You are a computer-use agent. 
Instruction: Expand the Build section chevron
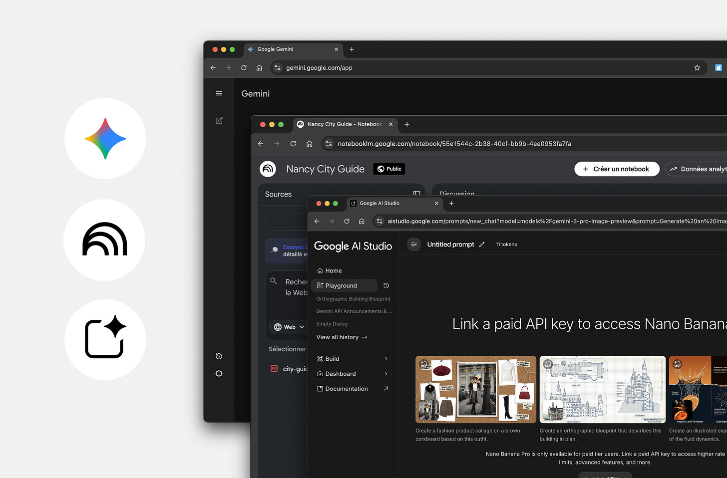[386, 359]
